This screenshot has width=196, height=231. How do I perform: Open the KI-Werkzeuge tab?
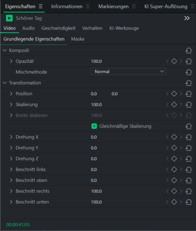124,28
